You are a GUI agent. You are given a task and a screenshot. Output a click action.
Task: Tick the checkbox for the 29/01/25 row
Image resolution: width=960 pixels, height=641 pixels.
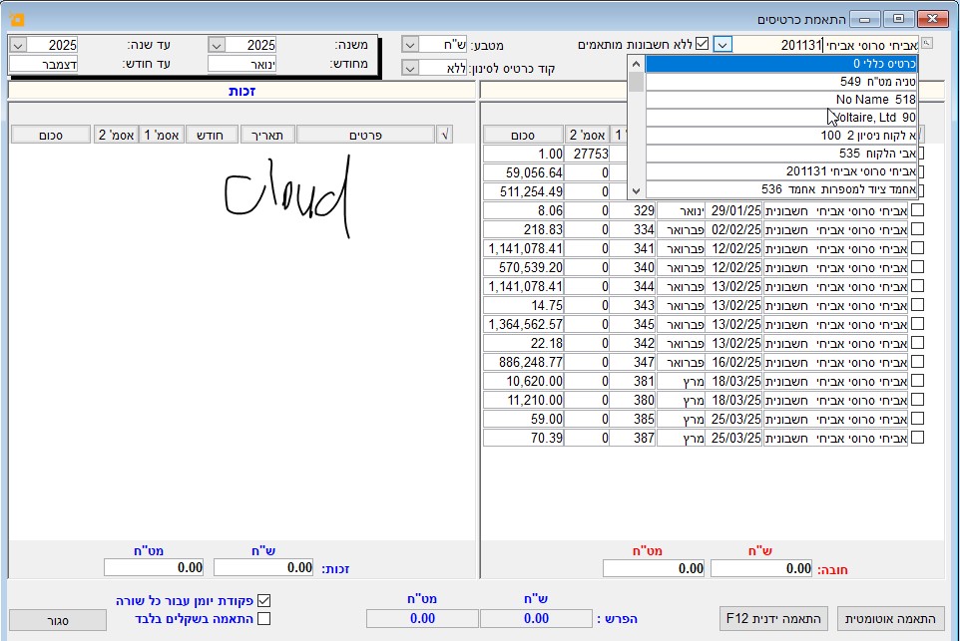[917, 210]
